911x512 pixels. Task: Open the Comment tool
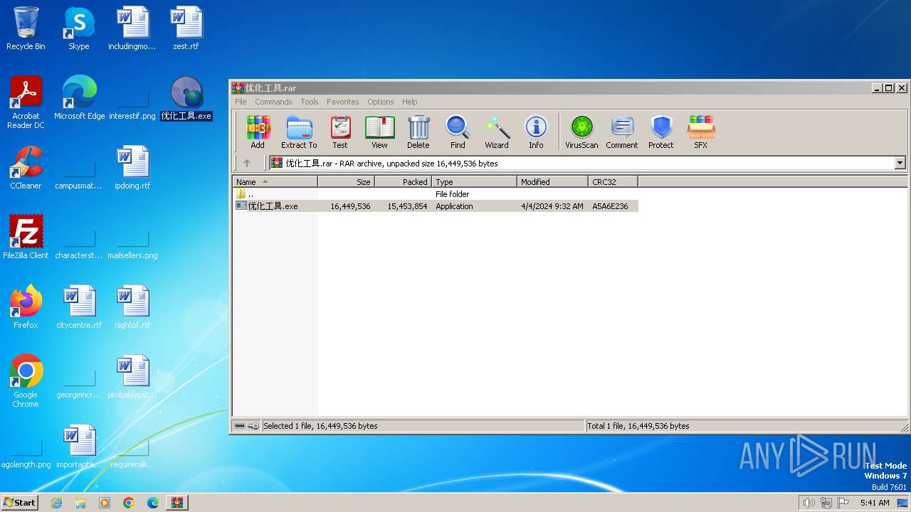pos(622,132)
